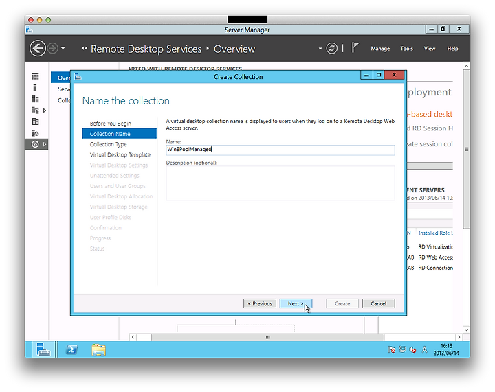
Task: Open the header dropdown arrow beside refresh
Action: click(x=320, y=48)
